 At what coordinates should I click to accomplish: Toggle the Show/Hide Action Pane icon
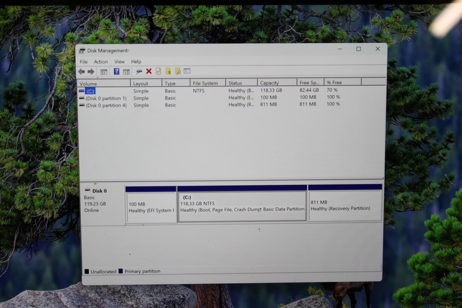tap(126, 72)
